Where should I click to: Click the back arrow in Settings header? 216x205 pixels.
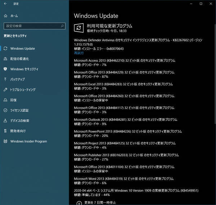click(5, 4)
